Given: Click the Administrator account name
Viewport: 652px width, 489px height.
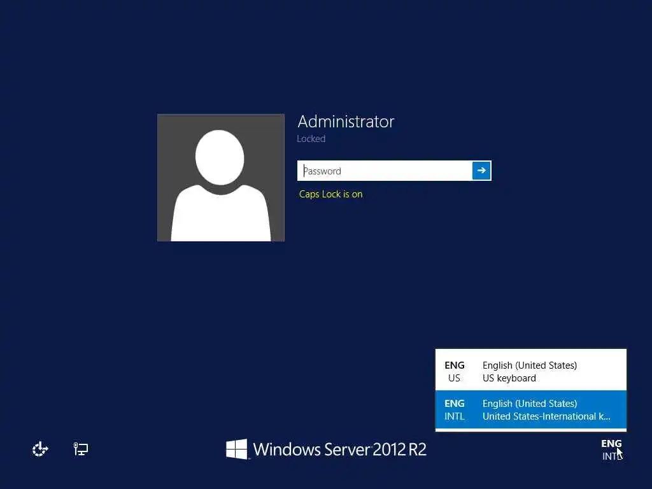Looking at the screenshot, I should [346, 122].
